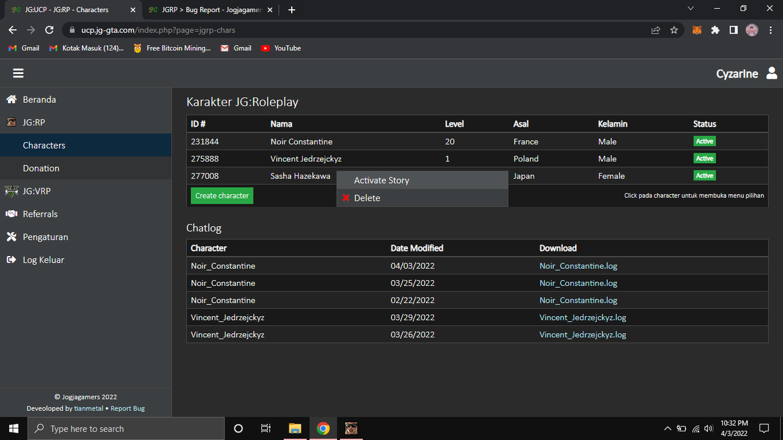This screenshot has height=440, width=783.
Task: Open the Beranda sidebar label
Action: 39,100
